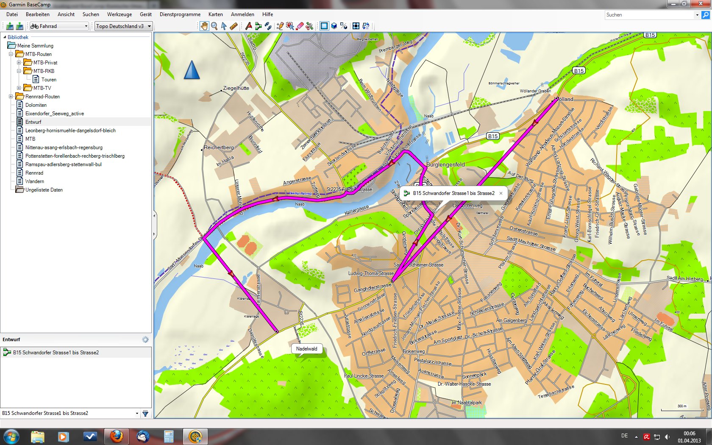
Task: Select the Nittenau-asang-erlsbach-regensburg list
Action: 64,147
